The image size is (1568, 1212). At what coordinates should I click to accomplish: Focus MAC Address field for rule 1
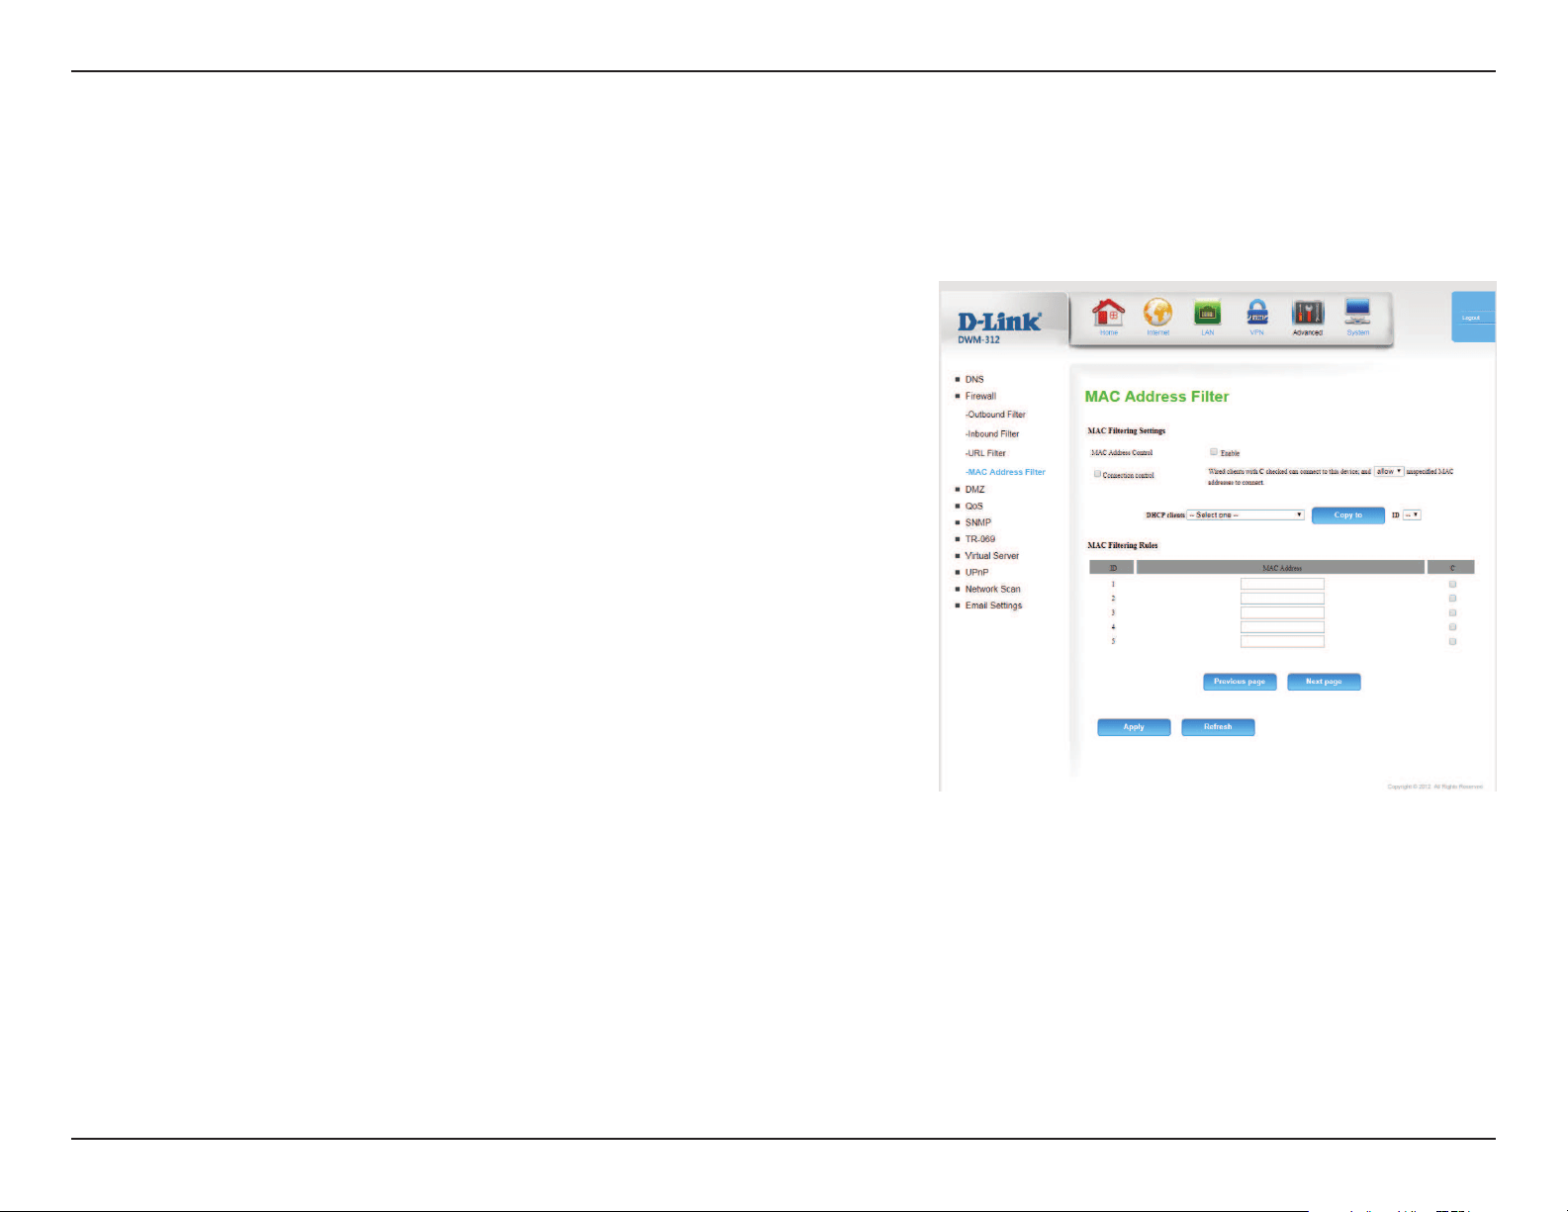[1282, 584]
